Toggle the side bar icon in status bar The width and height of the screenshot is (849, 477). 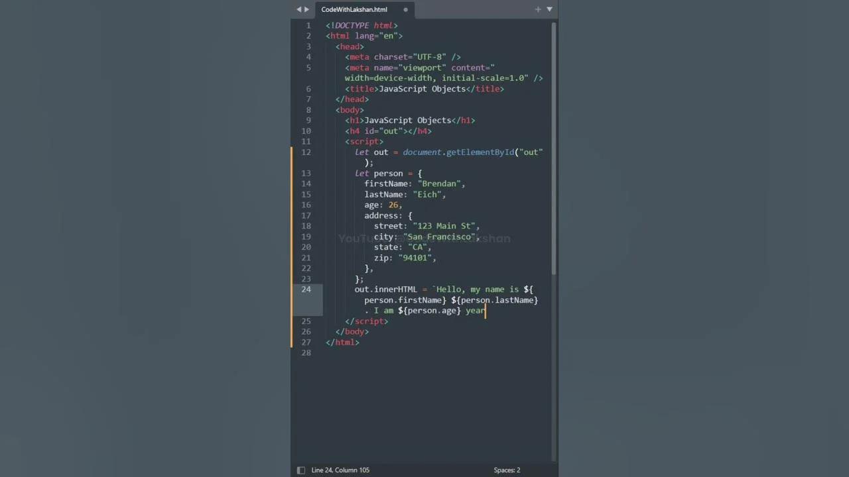[301, 470]
